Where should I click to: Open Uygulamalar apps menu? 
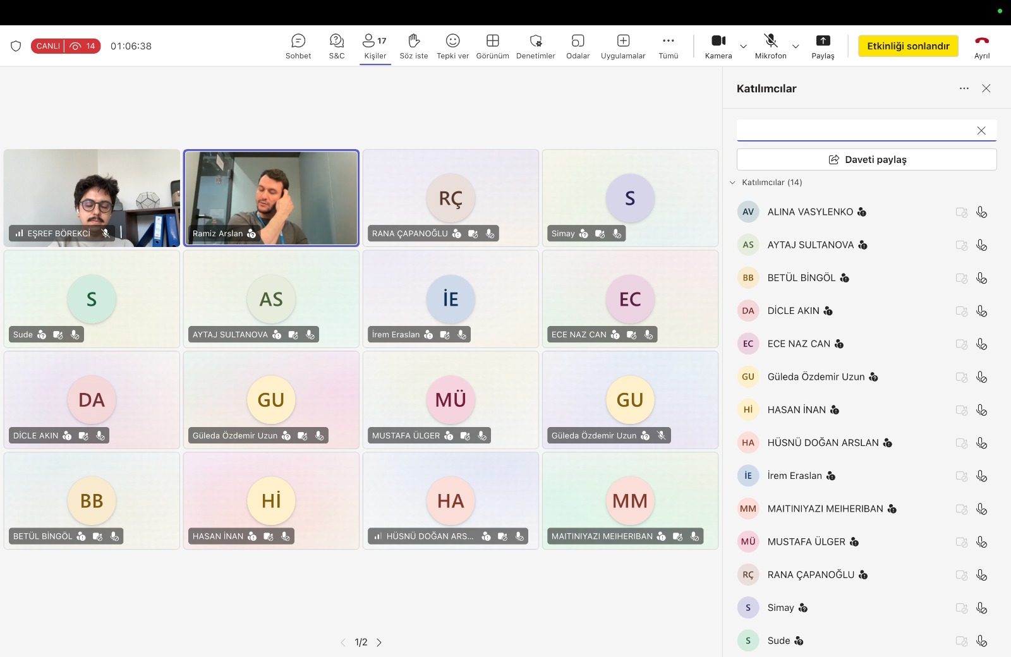pyautogui.click(x=623, y=47)
